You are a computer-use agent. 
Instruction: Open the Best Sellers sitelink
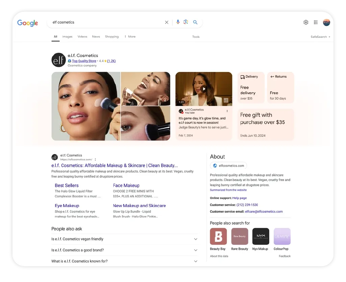click(x=67, y=185)
